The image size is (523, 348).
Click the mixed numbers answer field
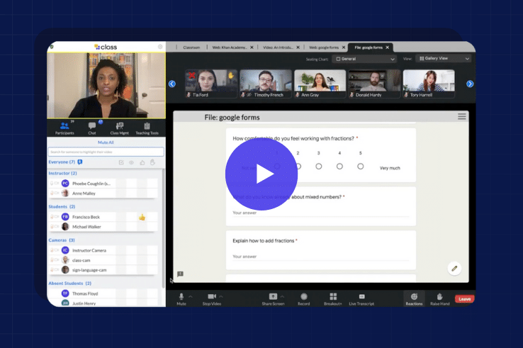(x=321, y=213)
